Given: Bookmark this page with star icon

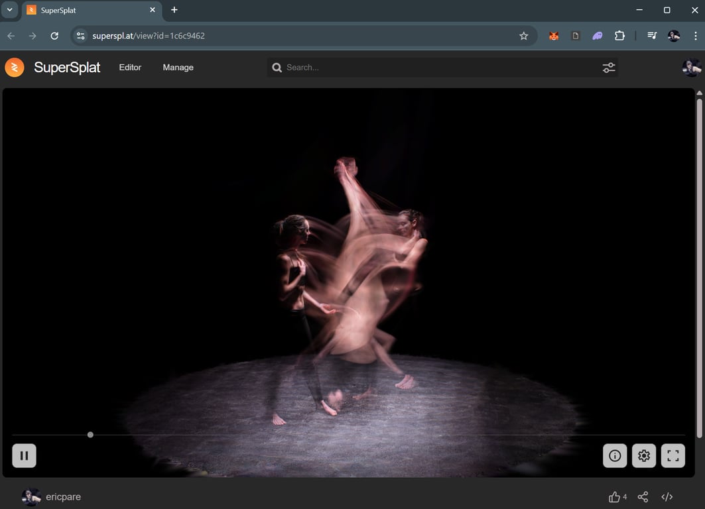Looking at the screenshot, I should [523, 36].
